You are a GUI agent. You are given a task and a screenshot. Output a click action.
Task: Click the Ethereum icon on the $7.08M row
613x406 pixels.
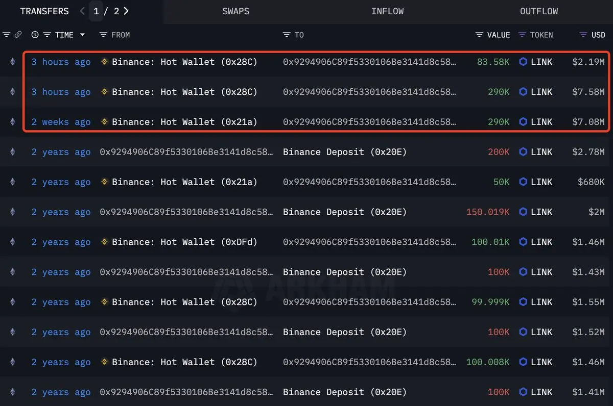tap(13, 122)
